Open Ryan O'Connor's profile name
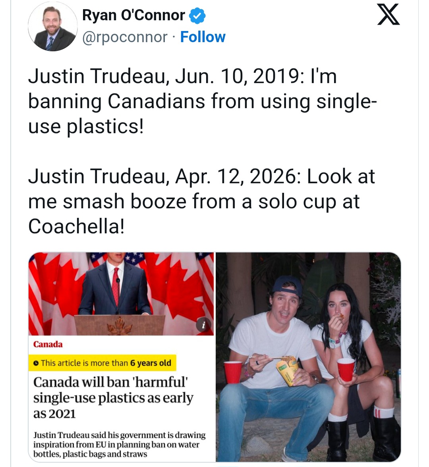 pos(133,16)
